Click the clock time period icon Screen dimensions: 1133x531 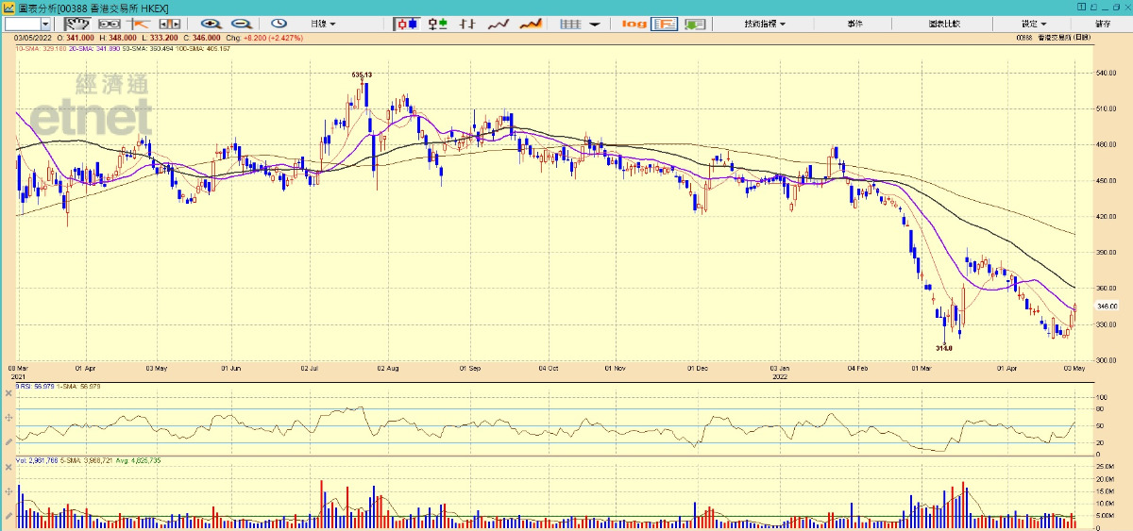279,23
